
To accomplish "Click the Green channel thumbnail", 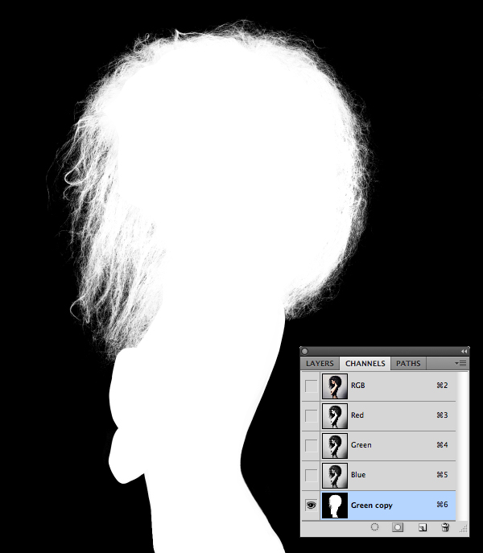I will [x=335, y=446].
